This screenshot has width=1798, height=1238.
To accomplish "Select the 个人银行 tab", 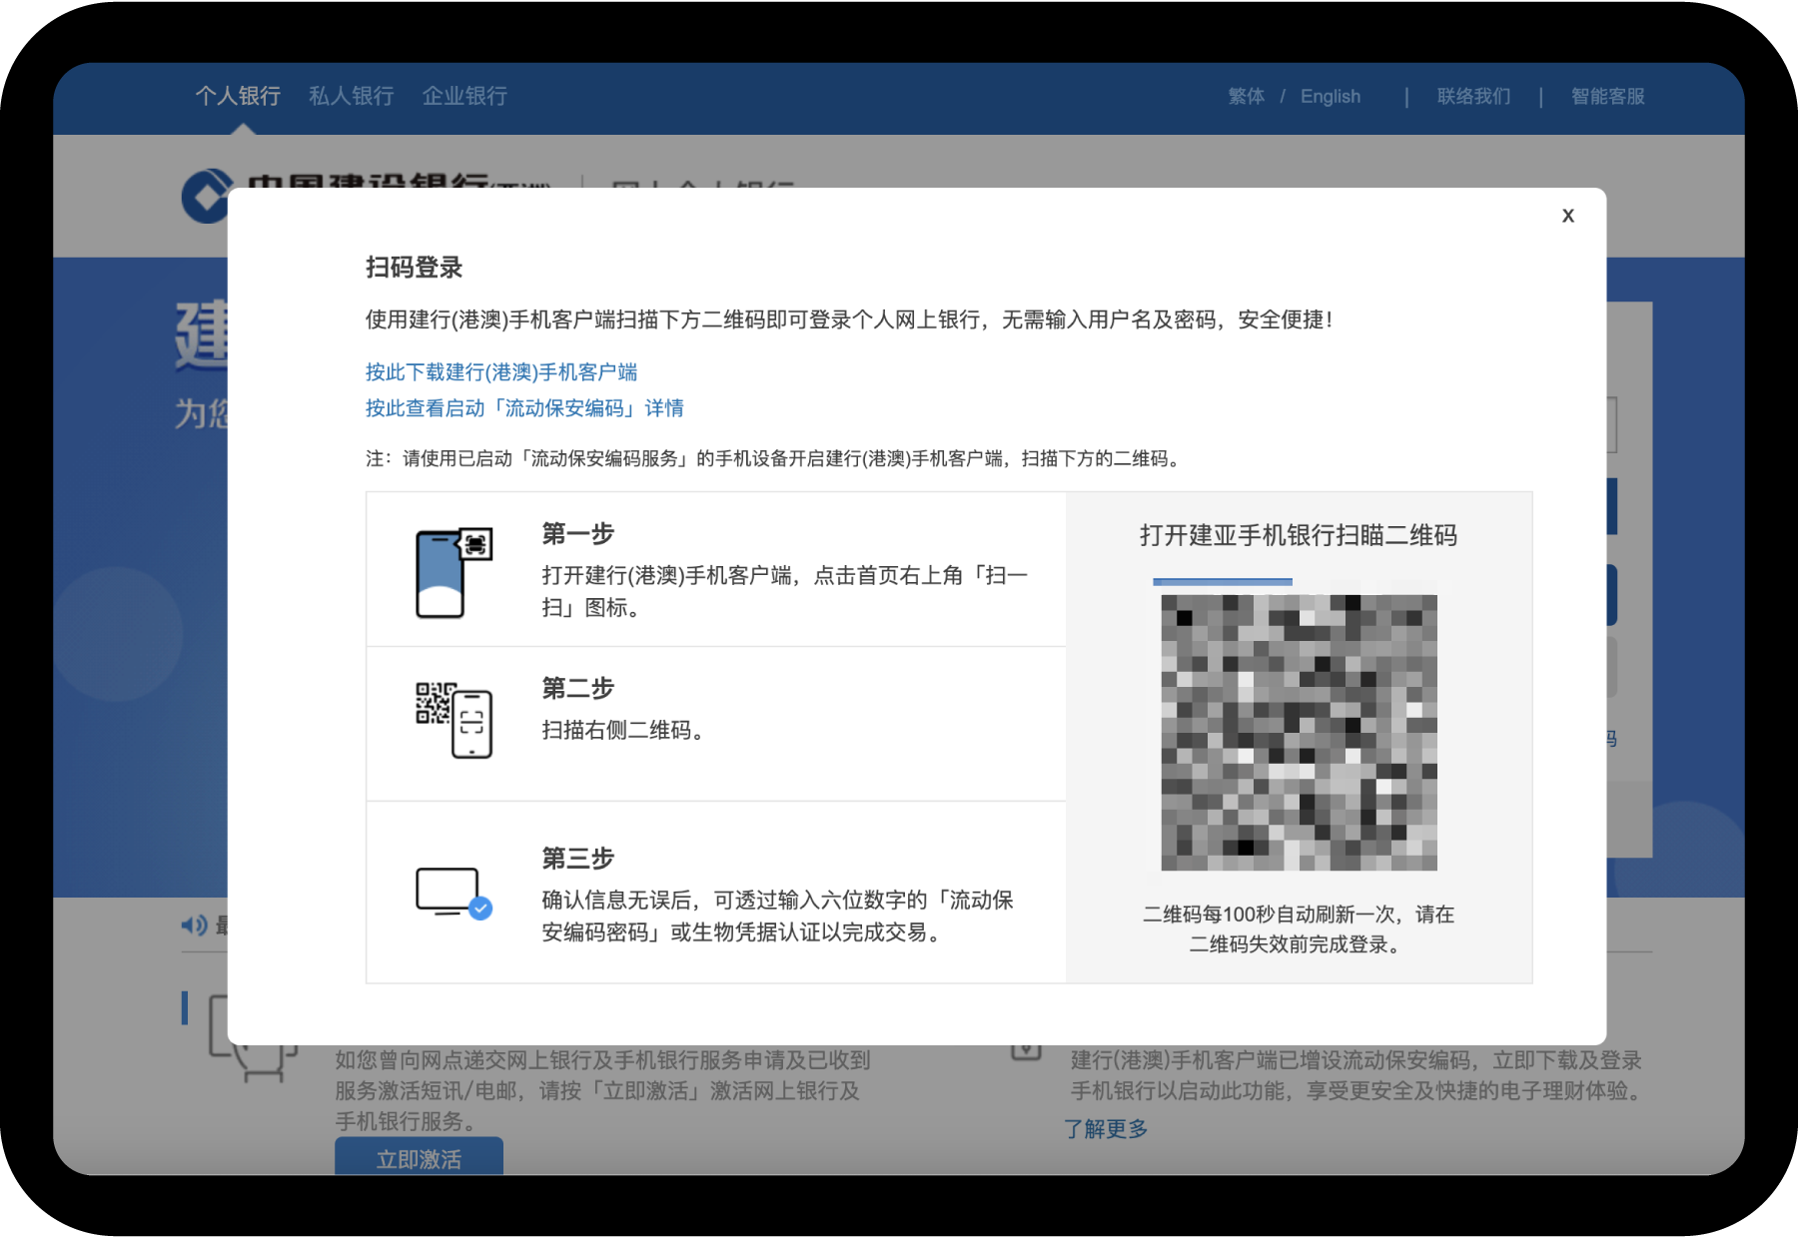I will [238, 96].
